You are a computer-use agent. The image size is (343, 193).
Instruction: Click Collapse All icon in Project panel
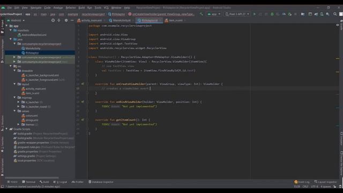pyautogui.click(x=59, y=20)
